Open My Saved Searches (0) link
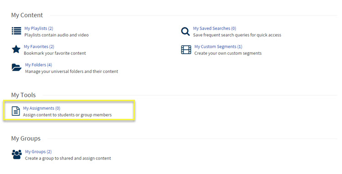 click(x=215, y=28)
